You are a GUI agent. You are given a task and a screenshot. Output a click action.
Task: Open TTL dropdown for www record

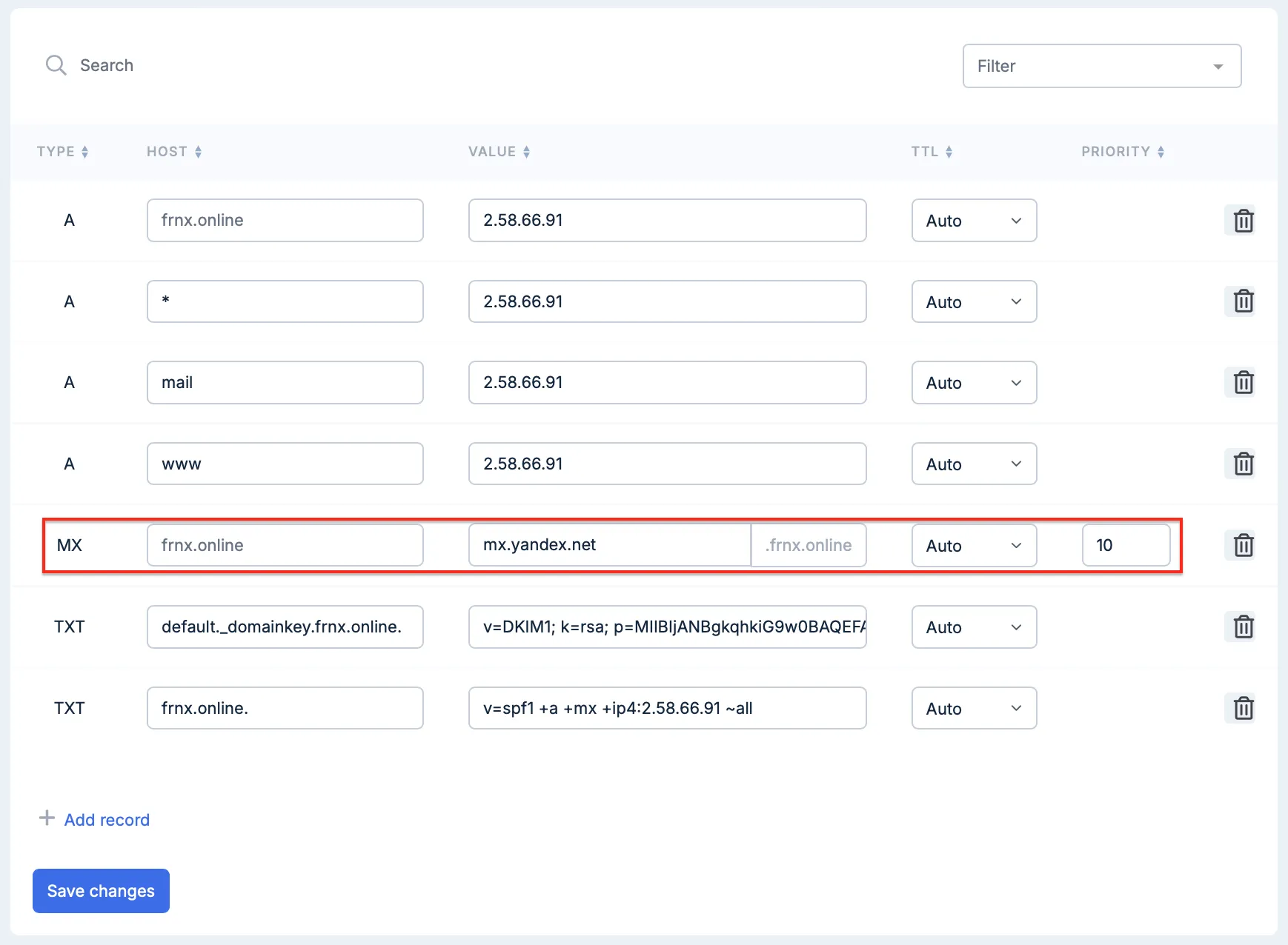pos(973,464)
